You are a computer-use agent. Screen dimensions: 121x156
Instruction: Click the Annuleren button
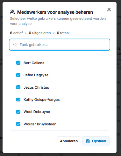(69, 141)
